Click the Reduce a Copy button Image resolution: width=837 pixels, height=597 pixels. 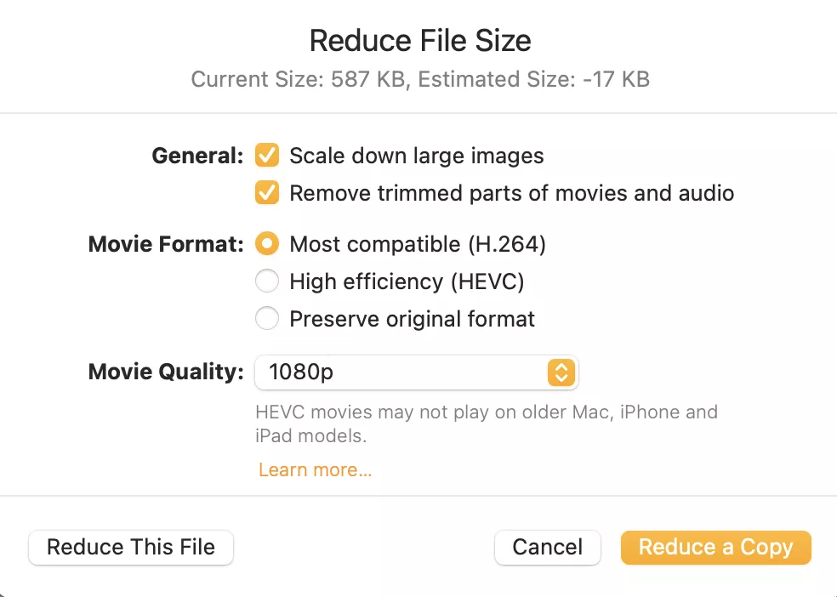click(x=715, y=547)
